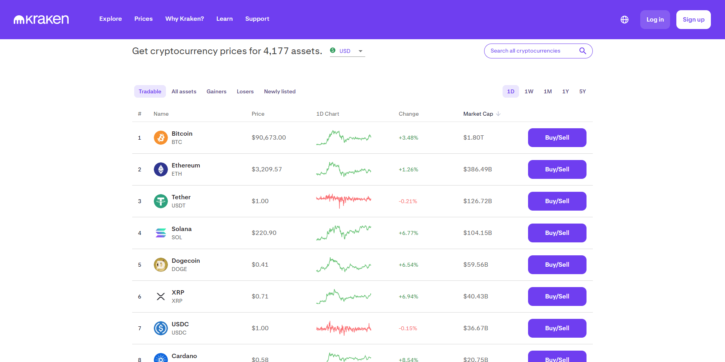Open the Explore menu
The image size is (725, 362).
(x=111, y=19)
